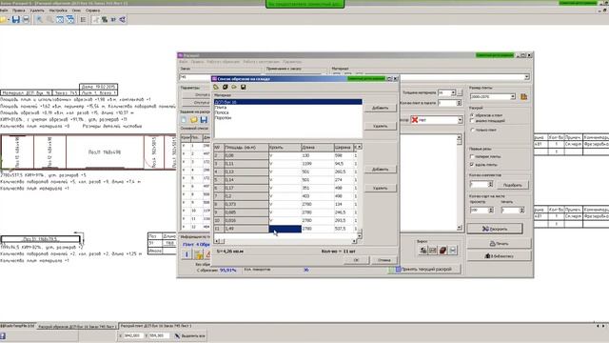
Task: Select 'Полоса' in the material list
Action: coord(222,112)
